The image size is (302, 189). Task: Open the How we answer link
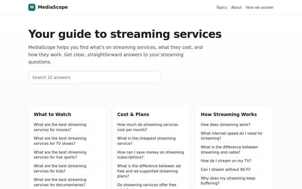coord(259,7)
